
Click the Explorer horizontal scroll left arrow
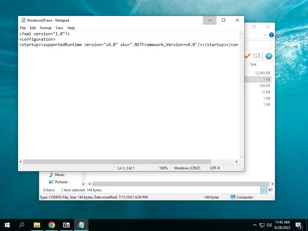[90, 184]
